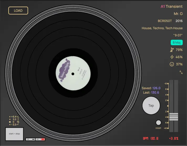Click the 4/4 time signature indicator
The height and width of the screenshot is (146, 187).
pos(181,72)
